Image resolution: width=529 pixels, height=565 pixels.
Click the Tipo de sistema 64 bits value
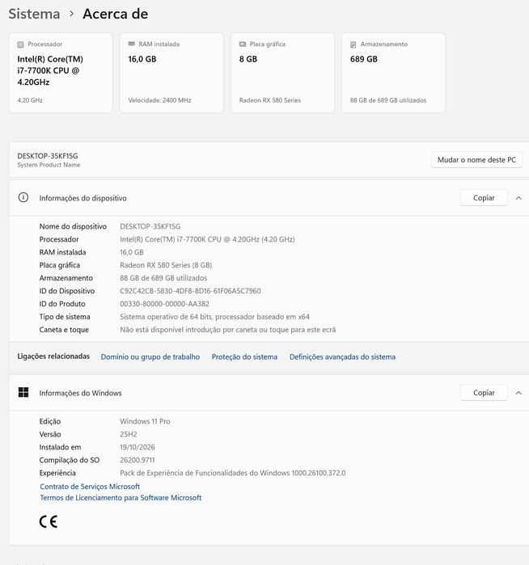214,317
